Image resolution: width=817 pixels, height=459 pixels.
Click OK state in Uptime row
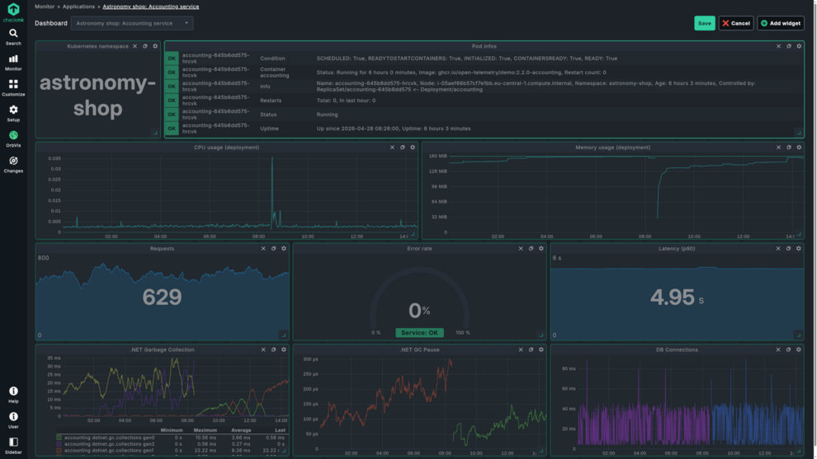click(x=172, y=129)
